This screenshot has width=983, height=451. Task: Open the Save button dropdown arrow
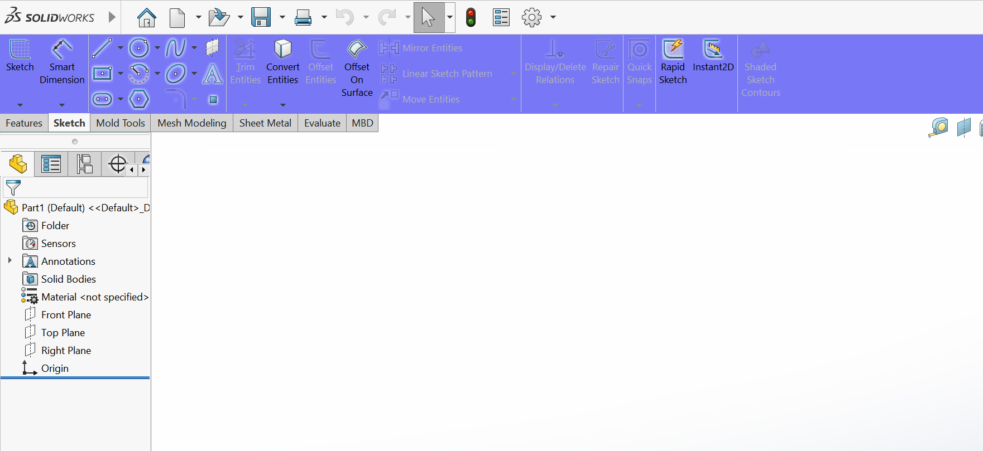pyautogui.click(x=282, y=17)
